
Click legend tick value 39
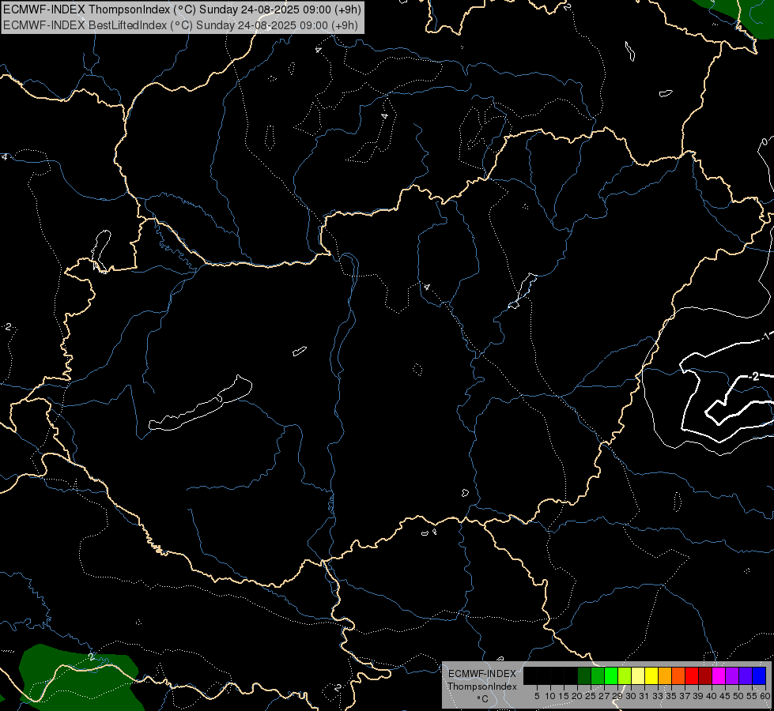698,696
